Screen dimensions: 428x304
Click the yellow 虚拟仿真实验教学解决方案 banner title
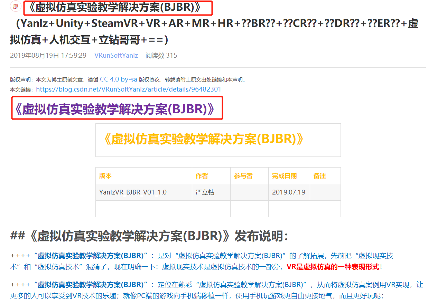click(204, 139)
